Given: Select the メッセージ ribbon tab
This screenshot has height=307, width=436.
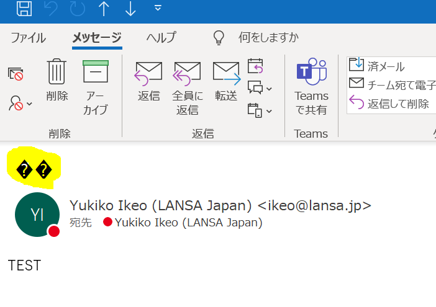Looking at the screenshot, I should click(97, 37).
